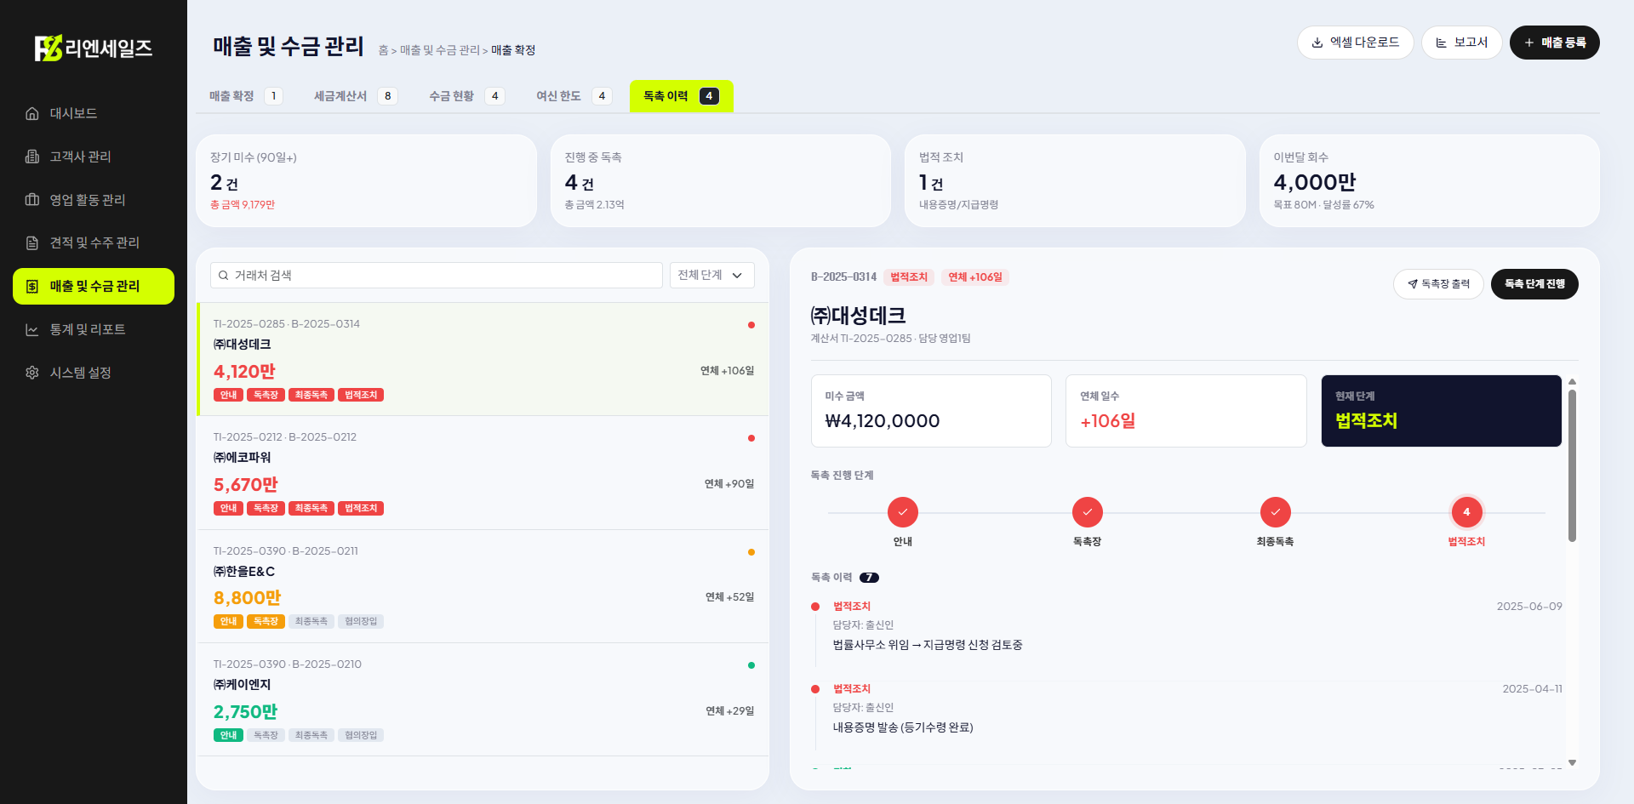Viewport: 1634px width, 804px height.
Task: Click the 진행 중 독촉 summary card
Action: click(x=721, y=180)
